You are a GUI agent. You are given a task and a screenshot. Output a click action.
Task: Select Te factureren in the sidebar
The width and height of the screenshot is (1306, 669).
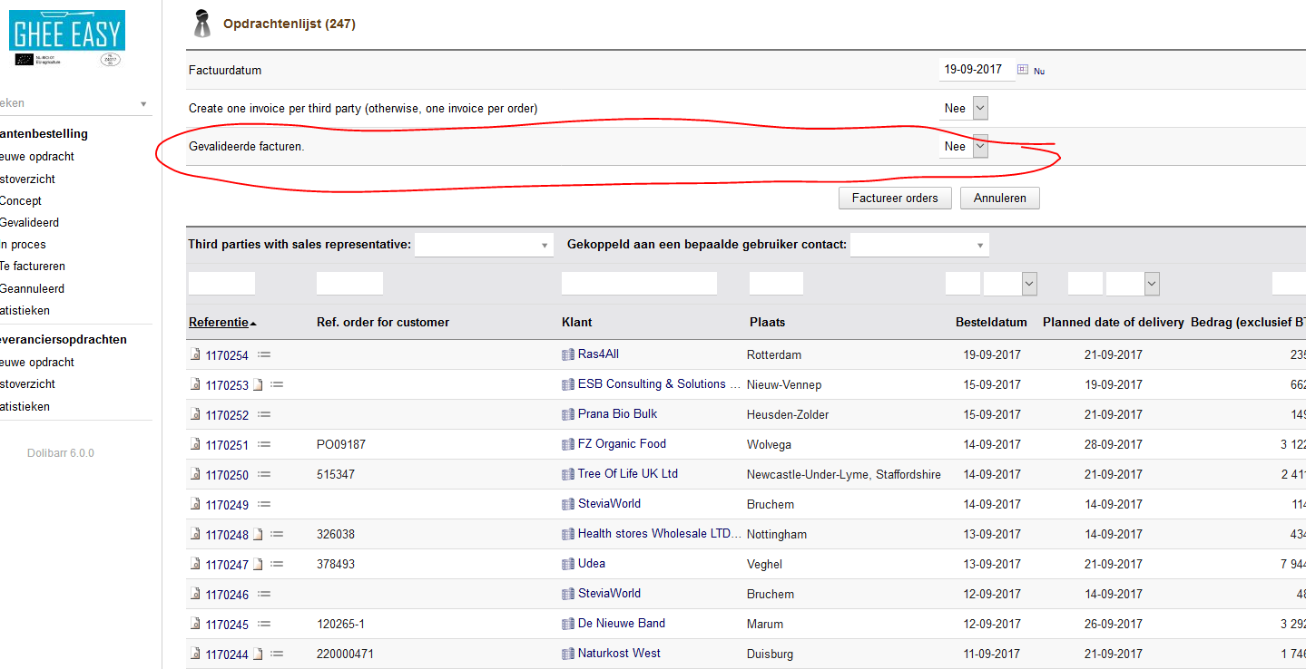coord(33,266)
